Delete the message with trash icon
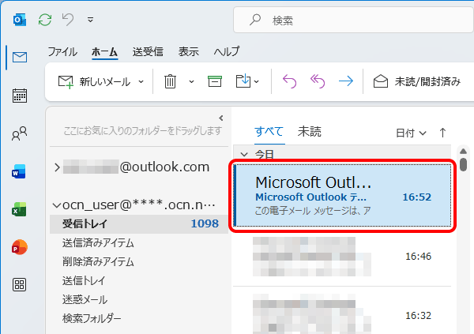 click(170, 81)
